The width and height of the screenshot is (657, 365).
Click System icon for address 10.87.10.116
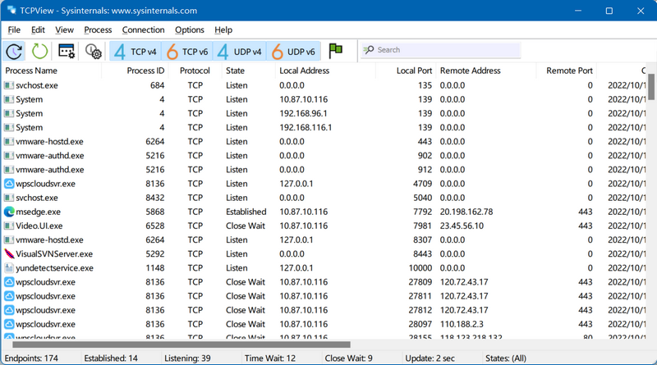point(9,99)
